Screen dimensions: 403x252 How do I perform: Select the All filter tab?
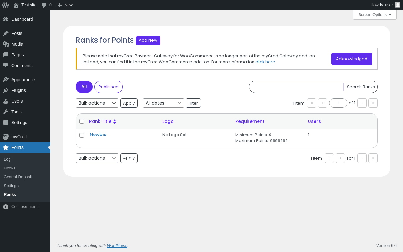click(84, 87)
